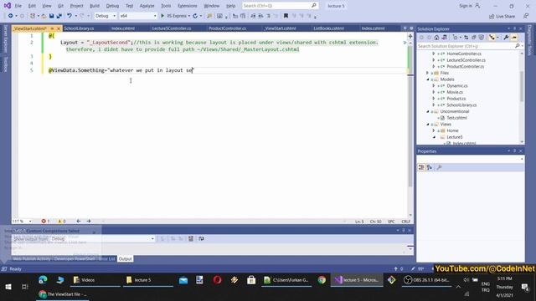This screenshot has width=536, height=301.
Task: Click the Sign in link
Action: [x=469, y=6]
